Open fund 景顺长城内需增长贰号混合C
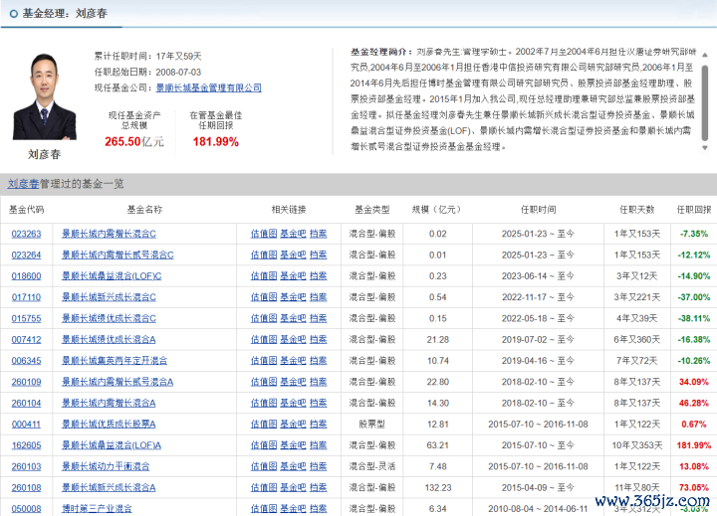This screenshot has height=516, width=717. (x=118, y=255)
